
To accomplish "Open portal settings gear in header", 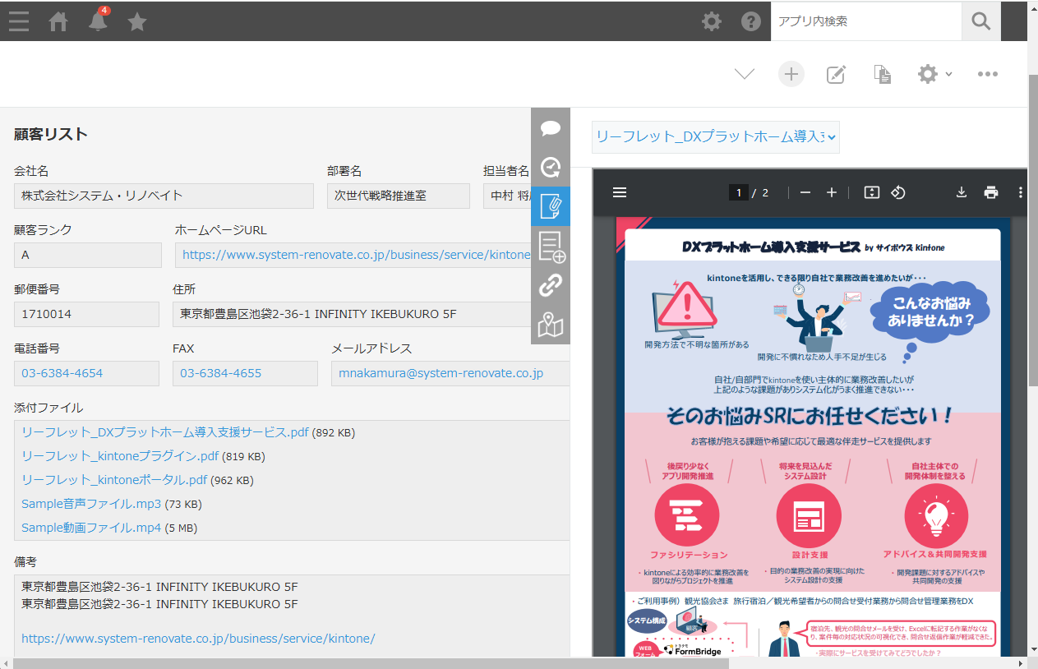I will [712, 21].
